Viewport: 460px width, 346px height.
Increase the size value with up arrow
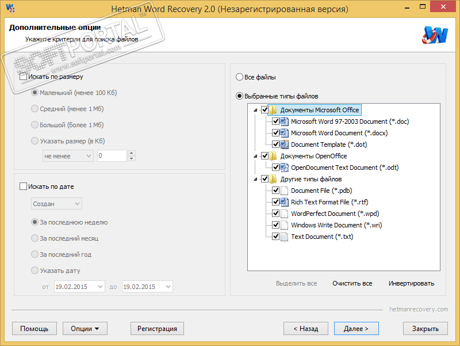(132, 153)
